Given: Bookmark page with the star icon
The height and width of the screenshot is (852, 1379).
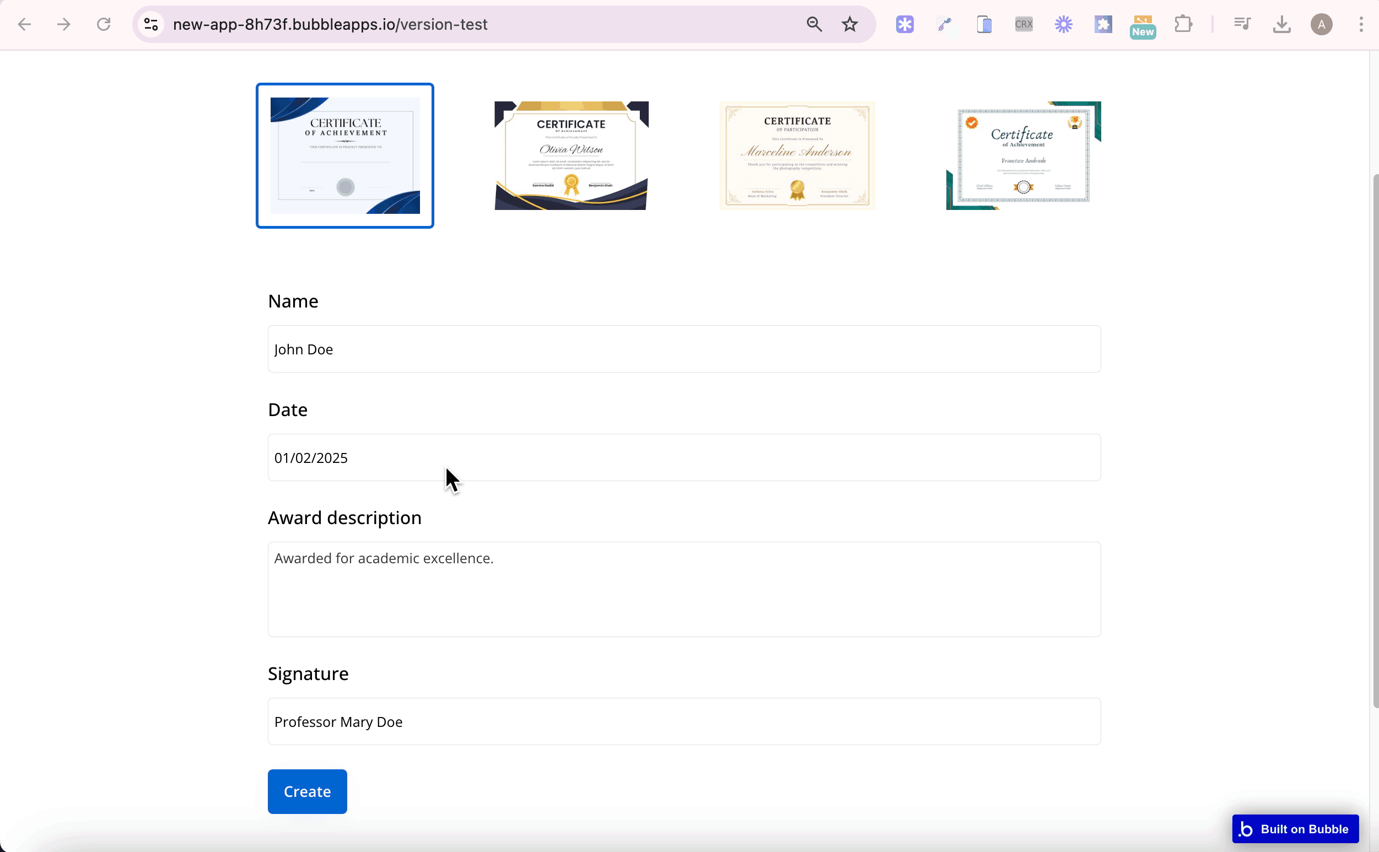Looking at the screenshot, I should tap(850, 24).
